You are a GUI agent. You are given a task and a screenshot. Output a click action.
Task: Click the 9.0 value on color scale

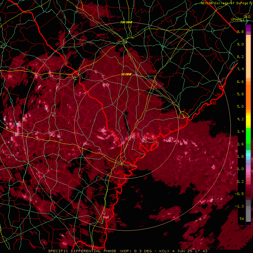[240, 44]
